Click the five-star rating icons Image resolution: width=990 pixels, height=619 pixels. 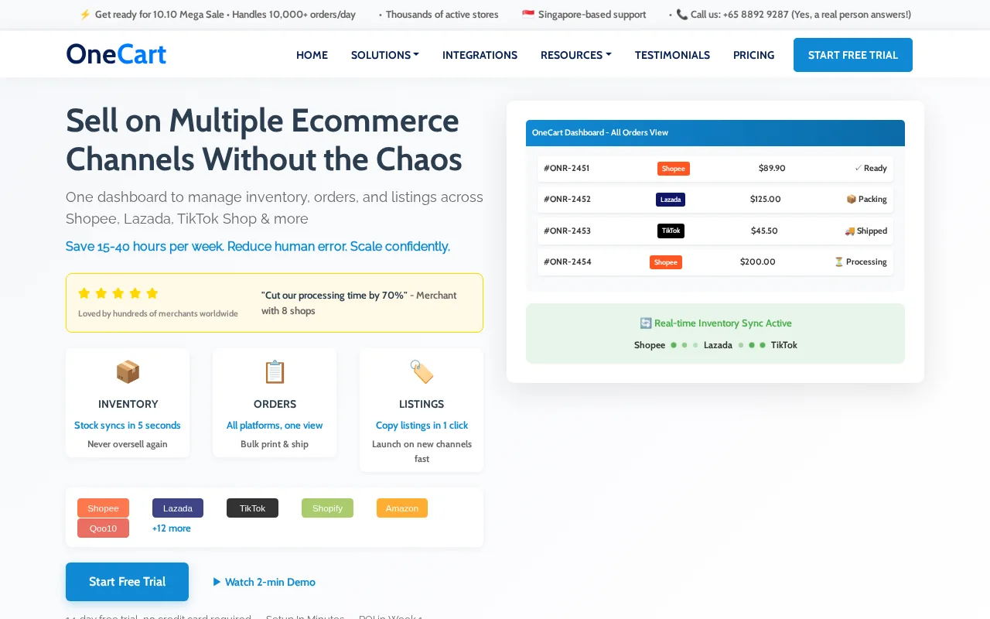click(x=118, y=293)
